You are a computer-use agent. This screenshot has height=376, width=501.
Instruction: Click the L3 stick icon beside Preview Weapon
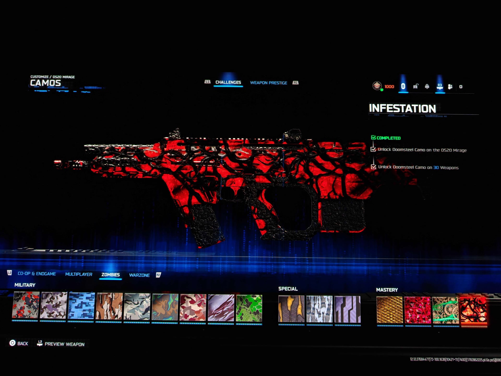pos(40,343)
